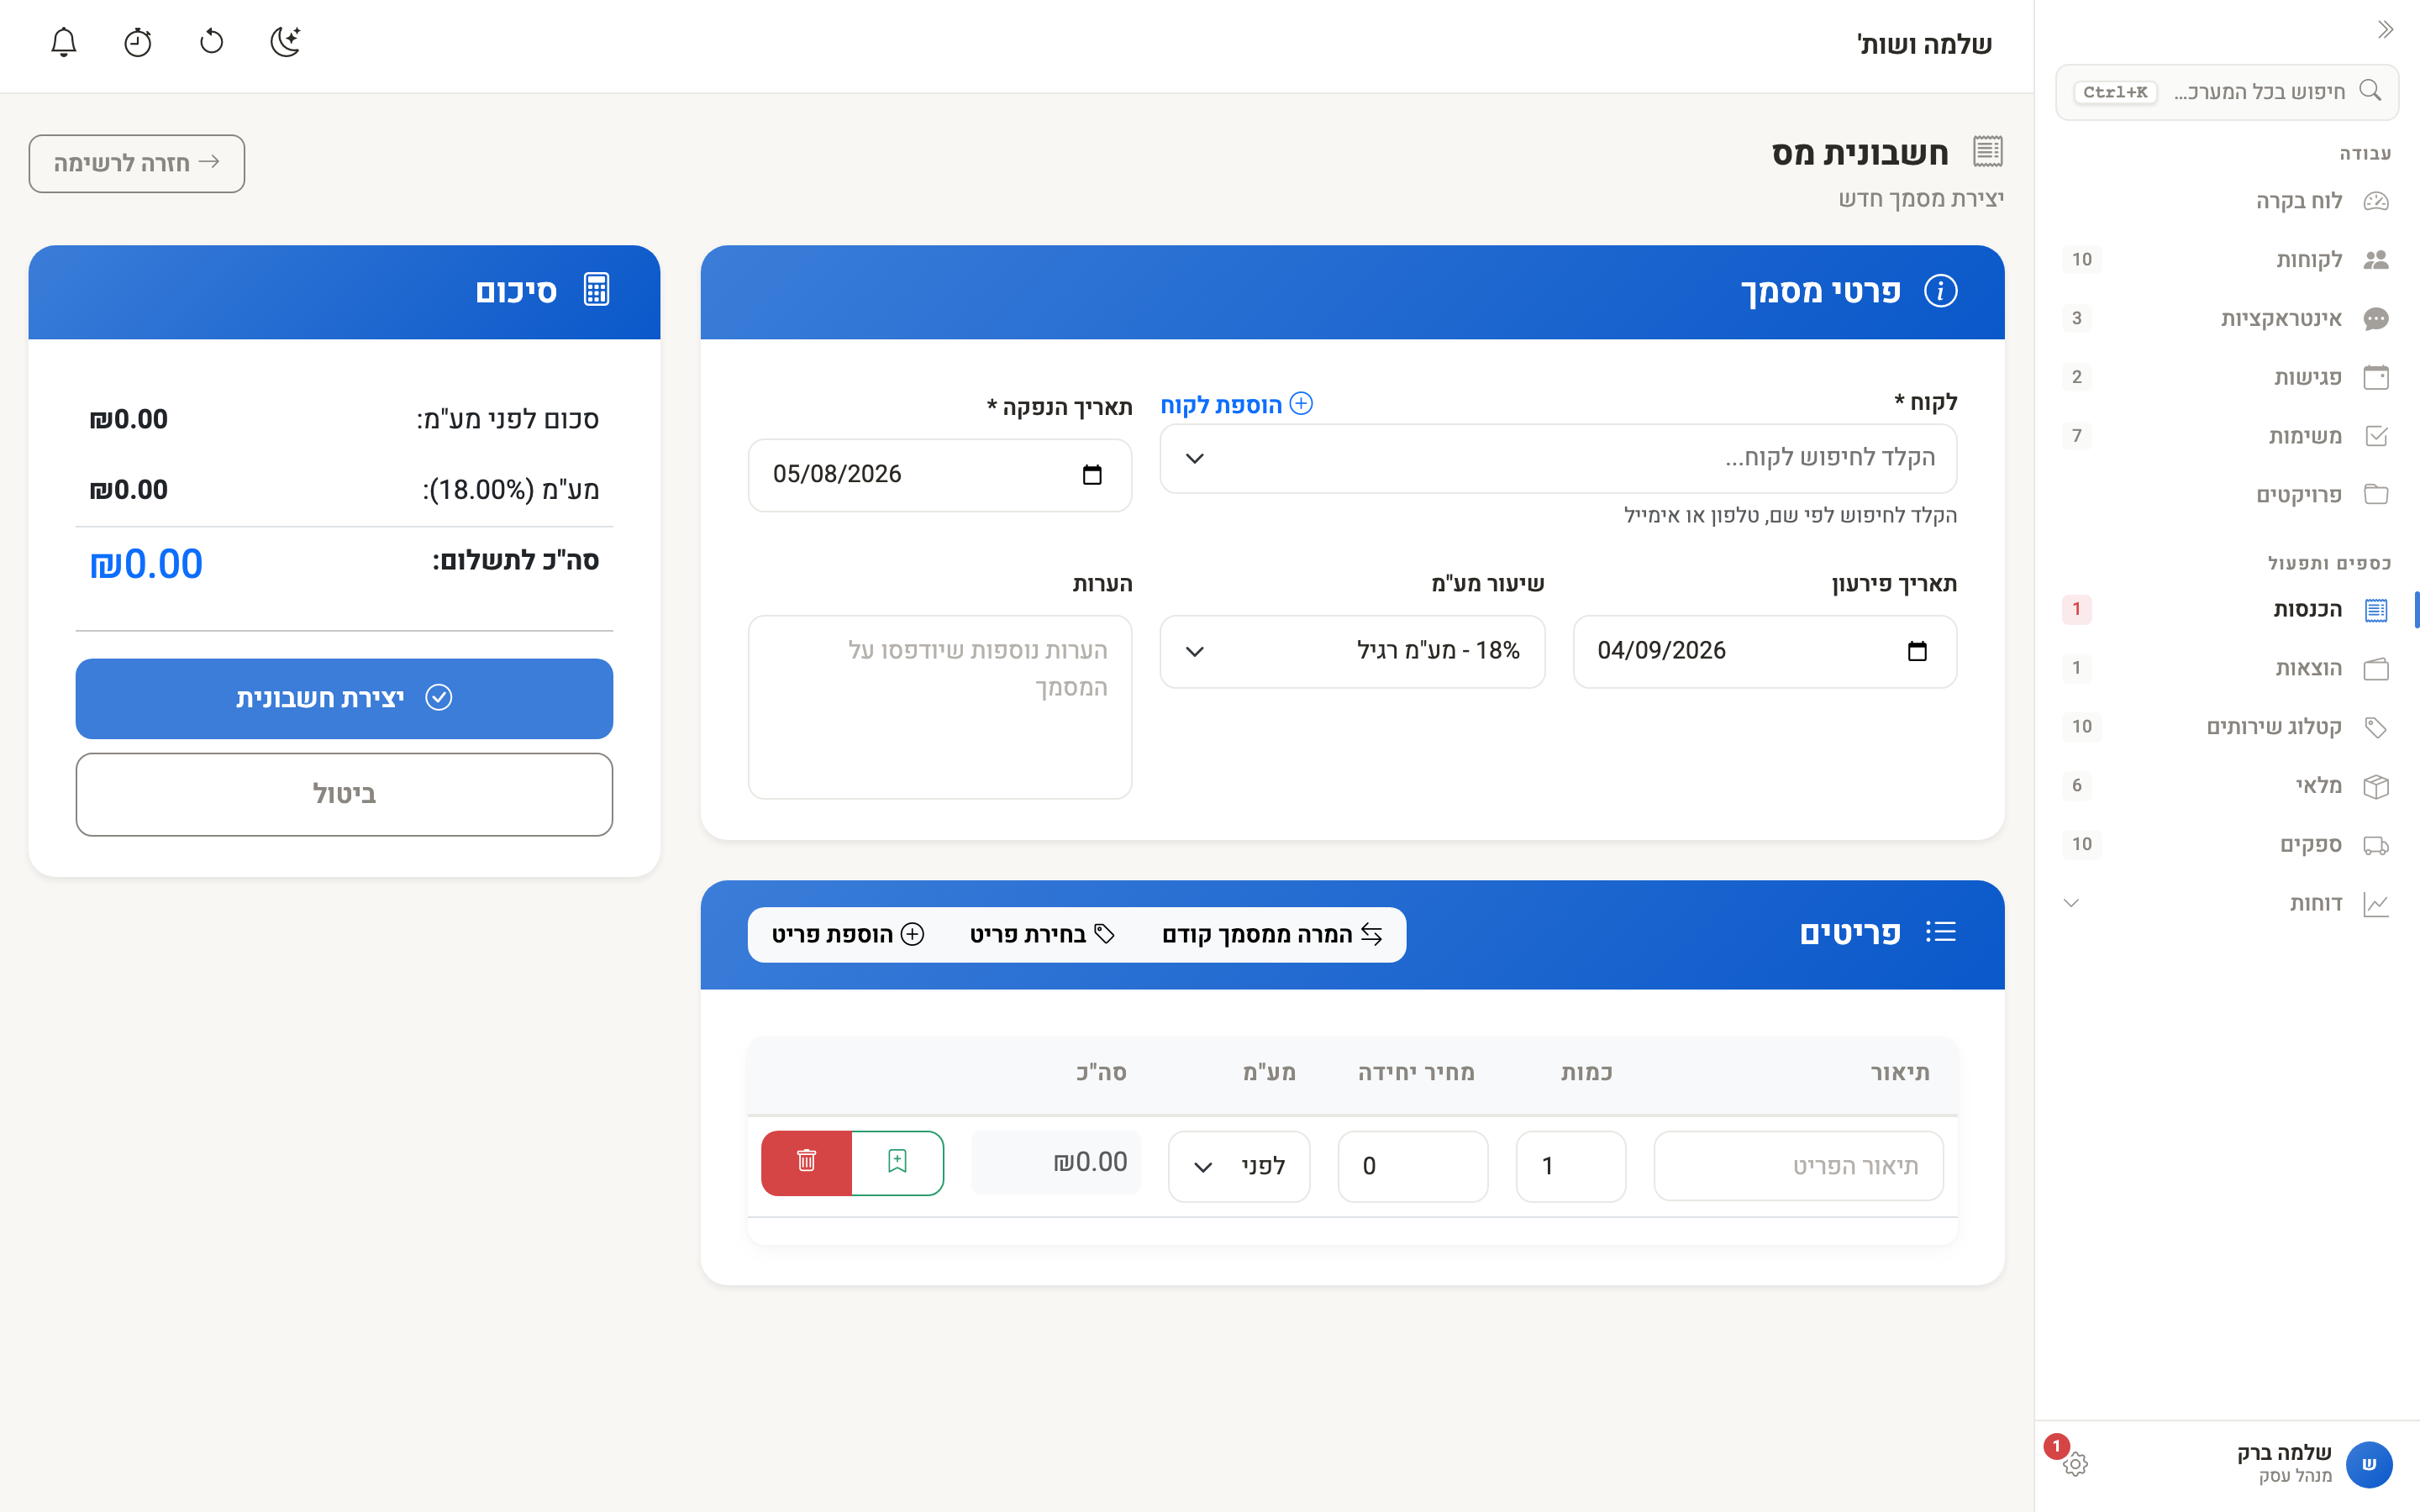
Task: Open the שיעור מע"מ 18% dropdown
Action: pyautogui.click(x=1352, y=651)
